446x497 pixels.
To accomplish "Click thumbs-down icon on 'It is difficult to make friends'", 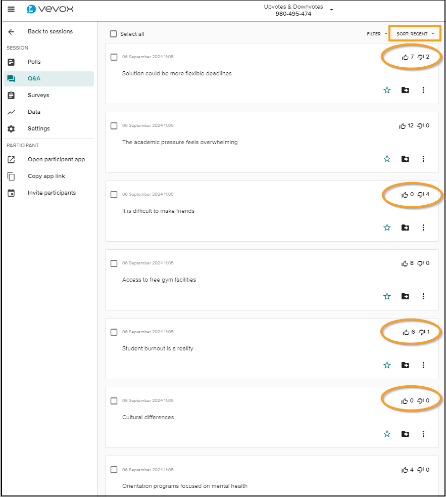I will (x=420, y=195).
